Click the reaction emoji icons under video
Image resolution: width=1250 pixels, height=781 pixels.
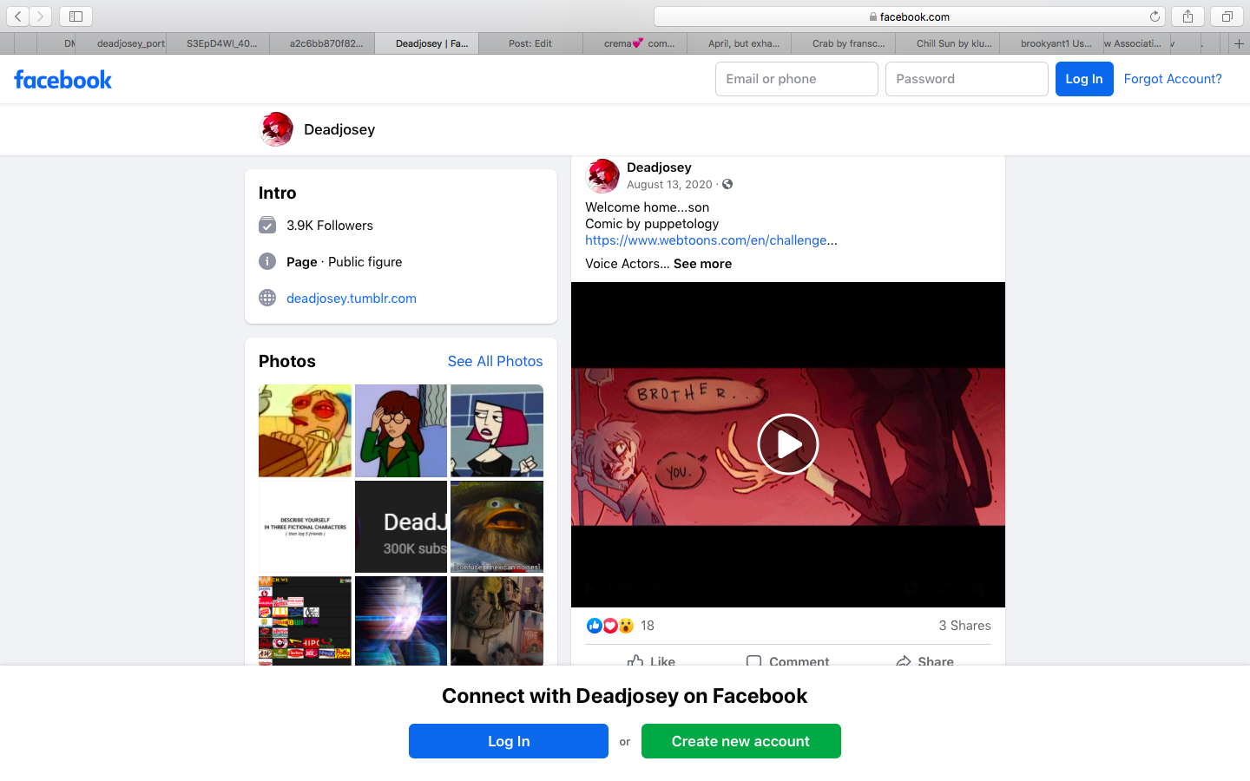[609, 626]
